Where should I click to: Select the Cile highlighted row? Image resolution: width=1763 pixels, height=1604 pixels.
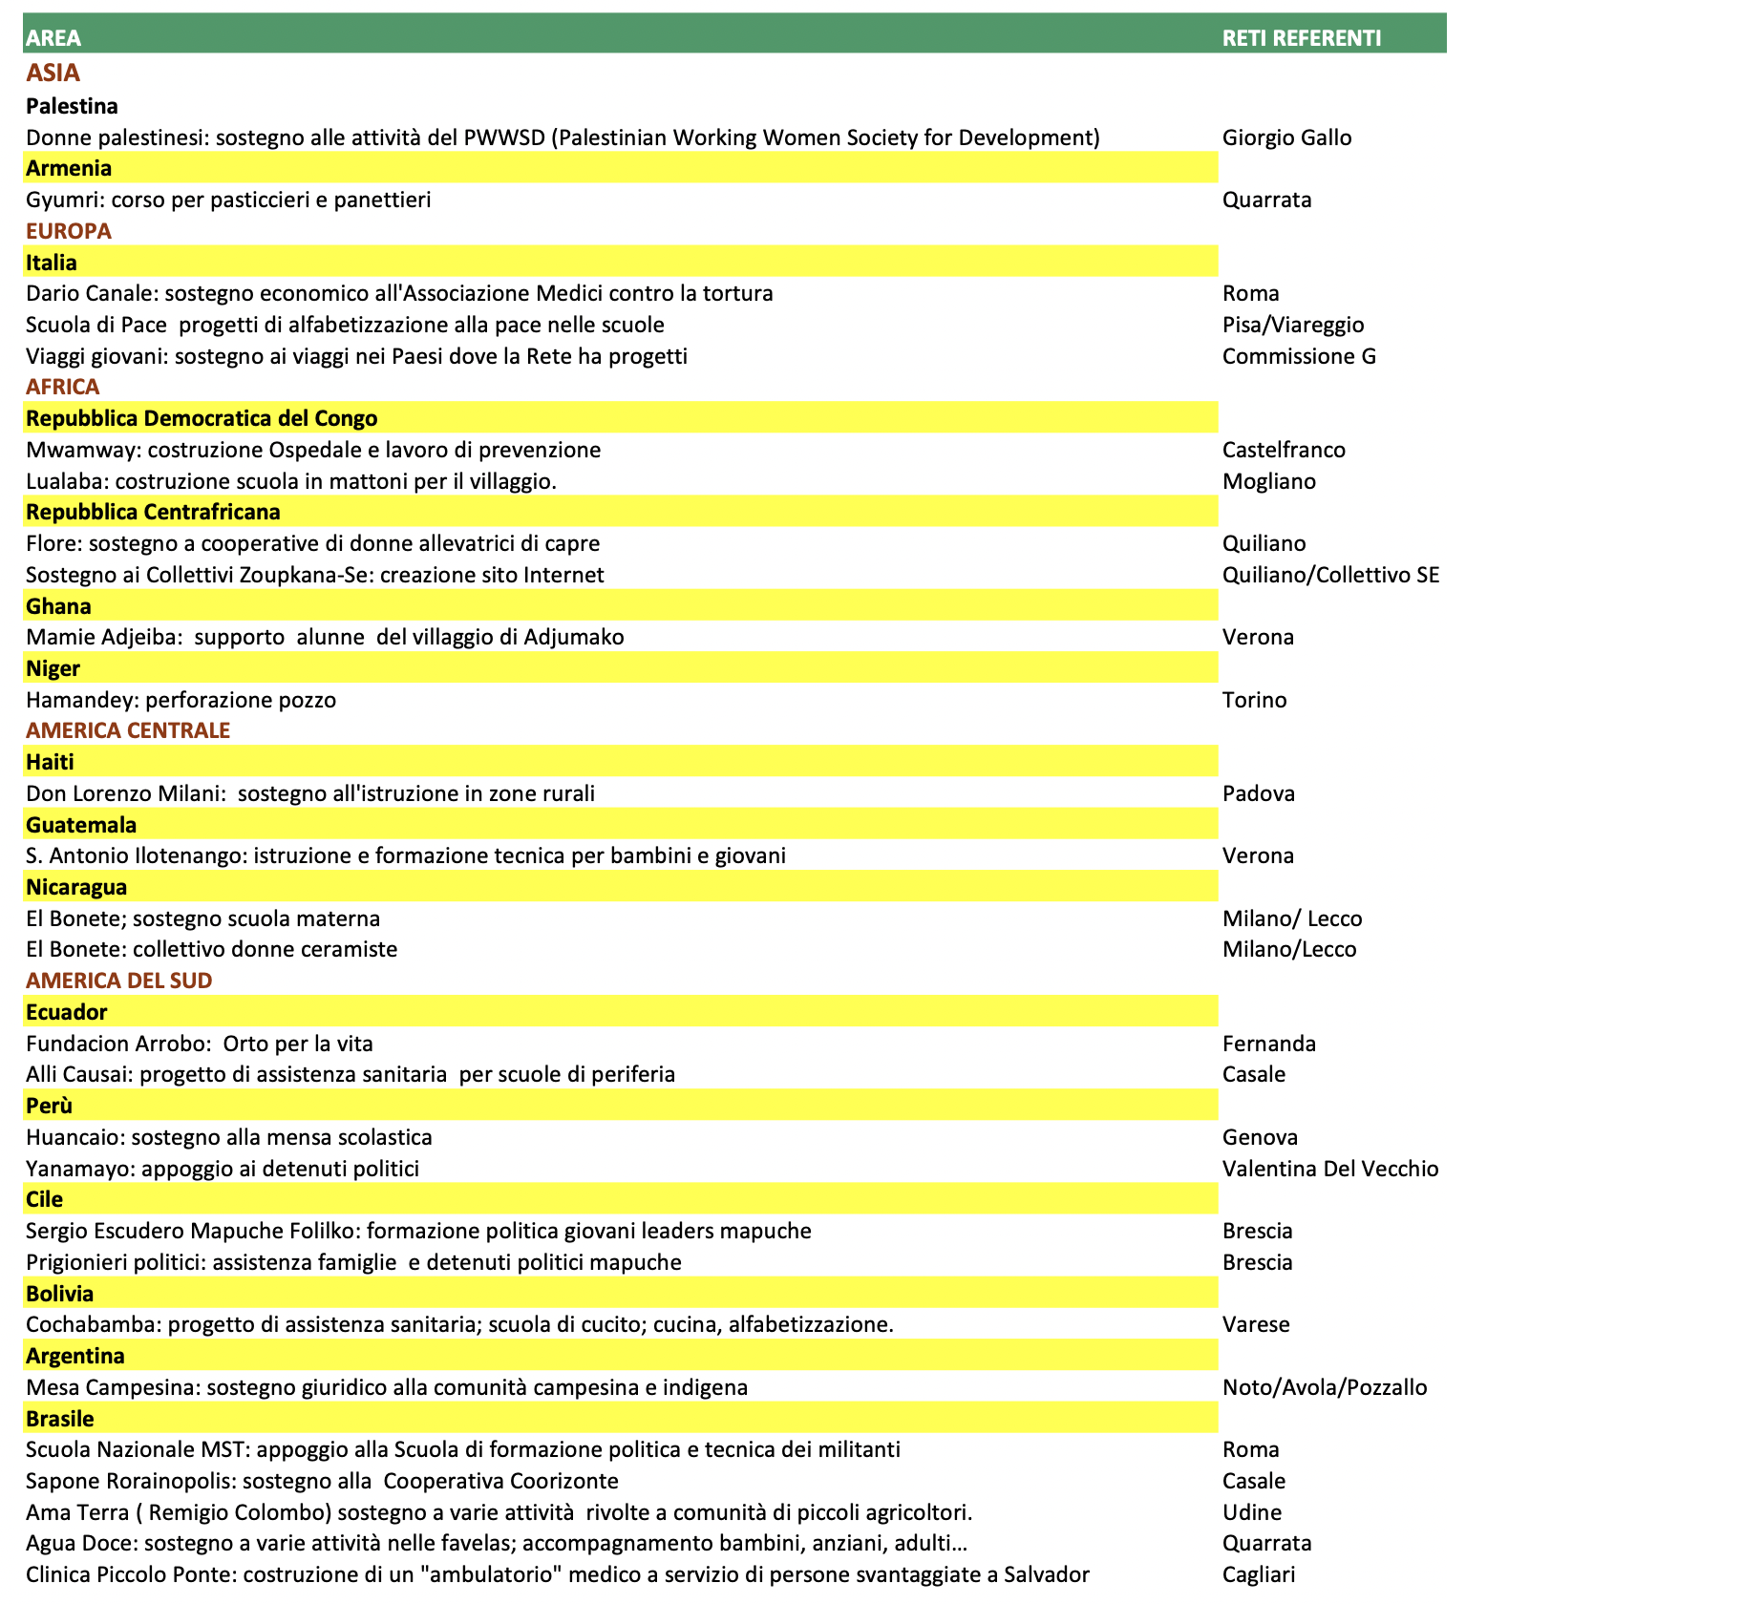pos(621,1199)
